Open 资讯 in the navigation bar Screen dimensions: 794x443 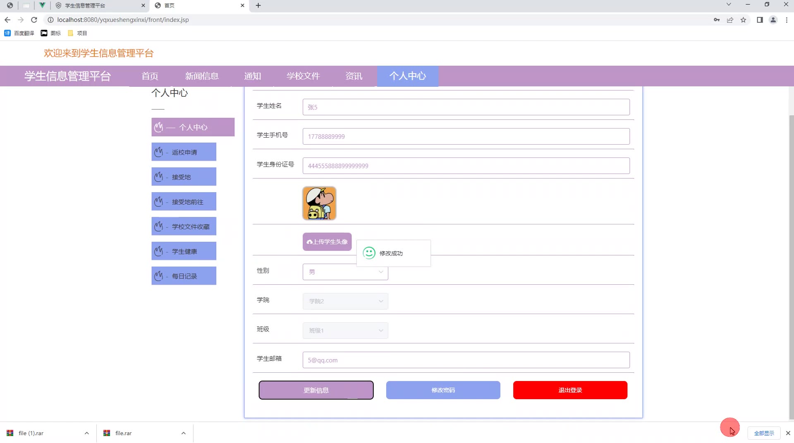354,76
